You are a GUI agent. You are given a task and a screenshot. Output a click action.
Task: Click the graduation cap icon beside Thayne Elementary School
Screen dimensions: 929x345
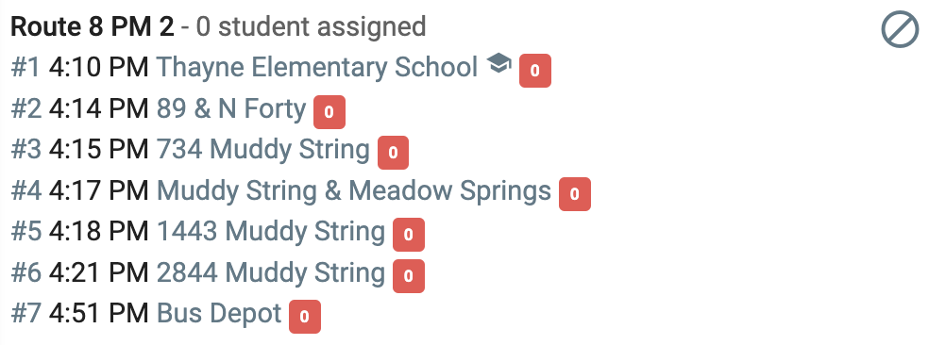pyautogui.click(x=498, y=62)
